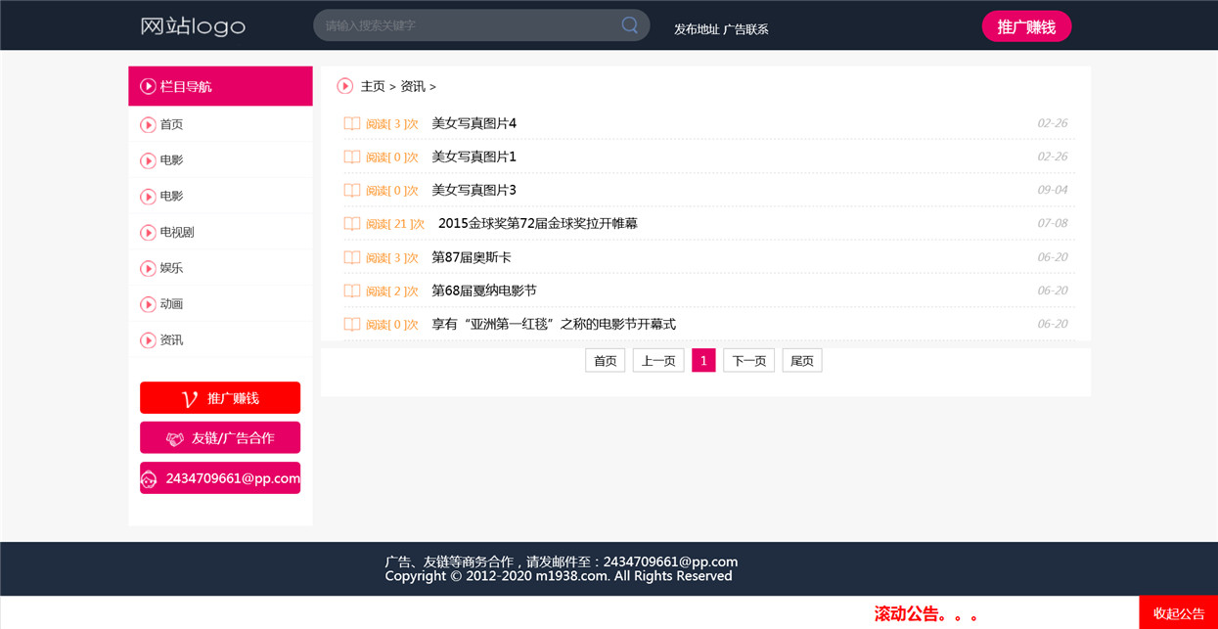Image resolution: width=1218 pixels, height=629 pixels.
Task: Open article 2015金球奖第72届金球奖拉开帷幕
Action: coord(538,224)
